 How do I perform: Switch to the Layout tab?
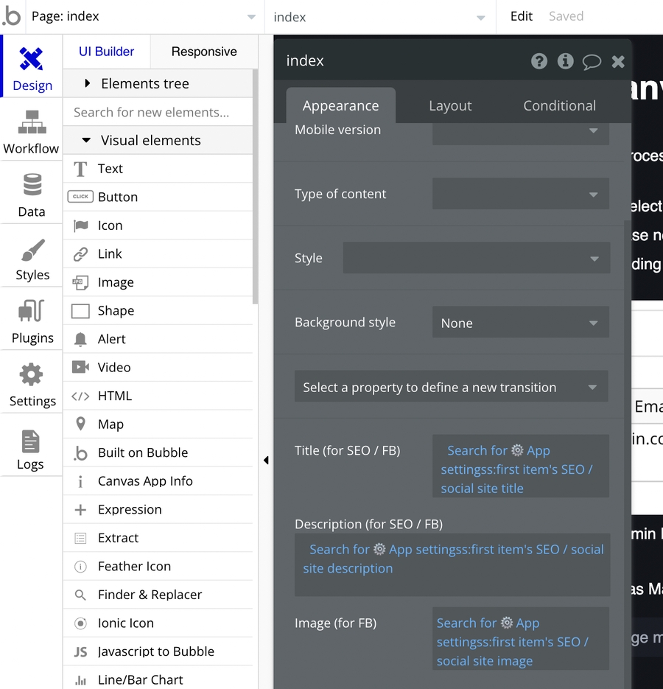450,105
